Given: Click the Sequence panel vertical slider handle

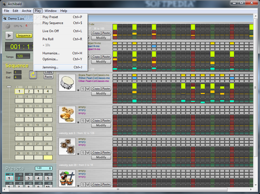Looking at the screenshot, I should pyautogui.click(x=9, y=87).
